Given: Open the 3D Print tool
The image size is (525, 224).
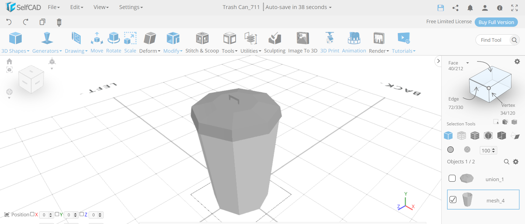Looking at the screenshot, I should point(329,43).
